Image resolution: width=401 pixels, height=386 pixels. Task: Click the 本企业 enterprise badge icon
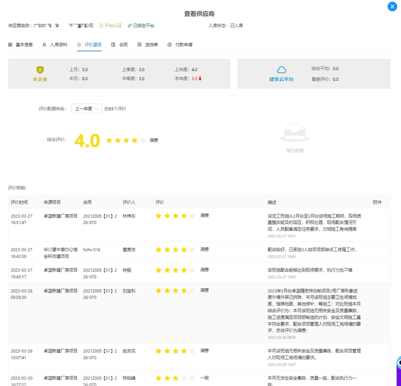coord(40,69)
